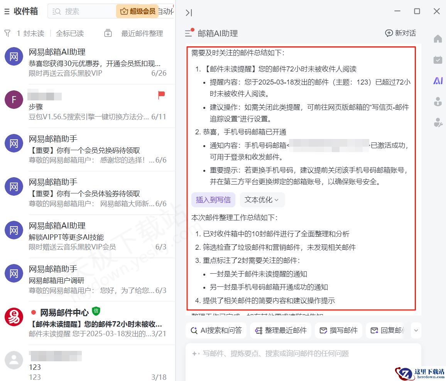Click the red 网易邮件中心 avatar logo
Screen dimensions: 446x381
(14, 317)
